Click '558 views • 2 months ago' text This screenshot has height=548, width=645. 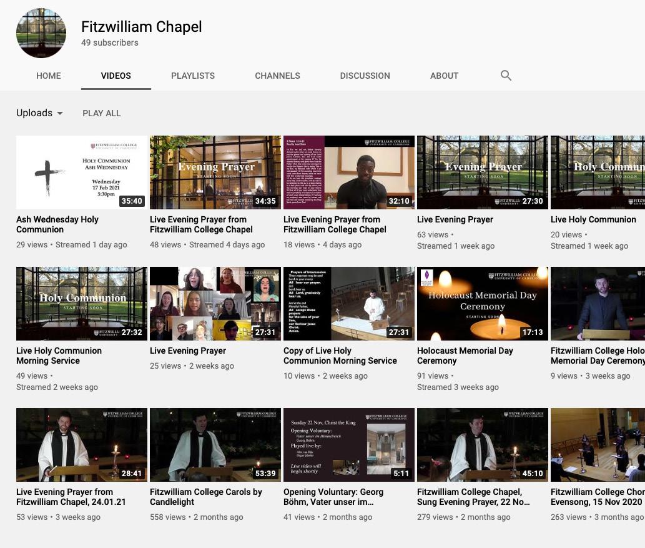[x=196, y=517]
